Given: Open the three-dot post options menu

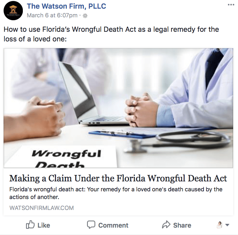Looking at the screenshot, I should tap(231, 5).
